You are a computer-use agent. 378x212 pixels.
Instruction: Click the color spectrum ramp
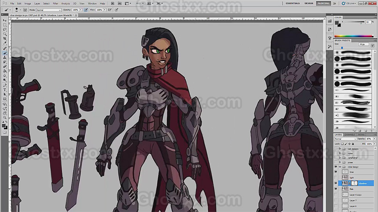pyautogui.click(x=354, y=36)
